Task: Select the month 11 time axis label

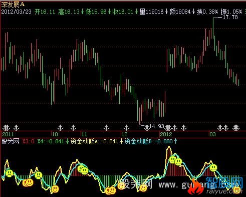Action: coord(84,134)
